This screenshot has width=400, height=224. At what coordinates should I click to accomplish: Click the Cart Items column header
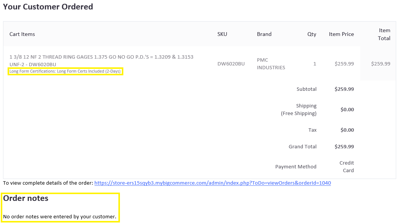coord(22,34)
